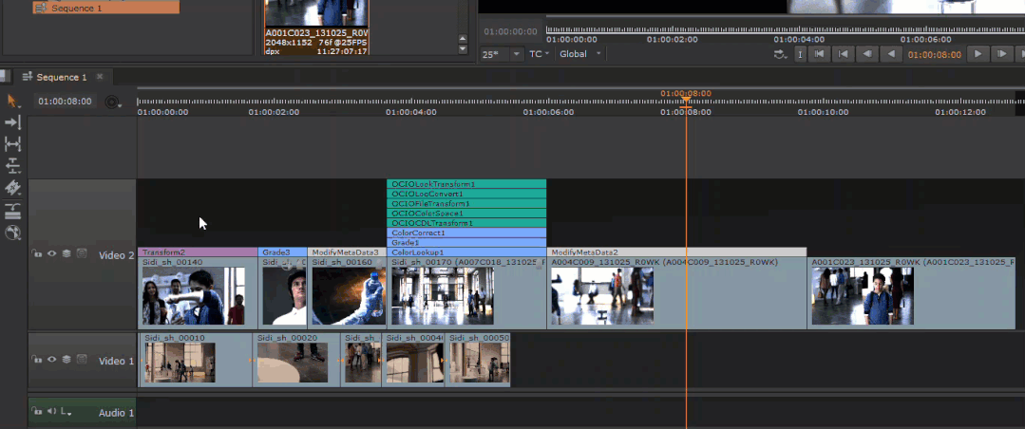Open the TC time display dropdown
The height and width of the screenshot is (429, 1025).
click(540, 54)
